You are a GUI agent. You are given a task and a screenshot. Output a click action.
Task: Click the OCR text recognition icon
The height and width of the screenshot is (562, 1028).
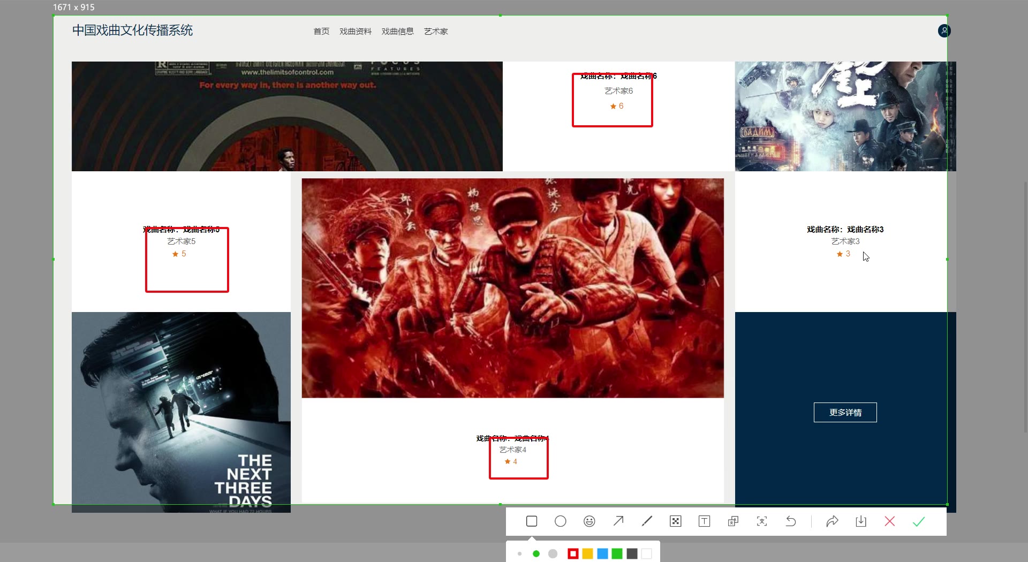point(762,521)
